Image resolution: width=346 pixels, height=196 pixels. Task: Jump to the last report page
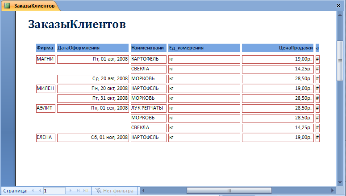78,191
